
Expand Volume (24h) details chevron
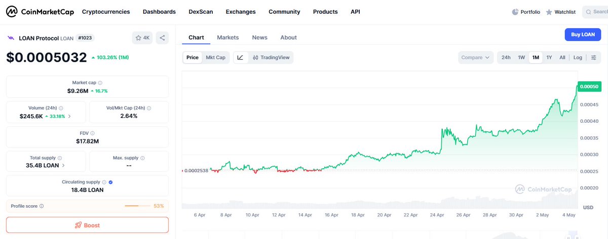pos(69,116)
